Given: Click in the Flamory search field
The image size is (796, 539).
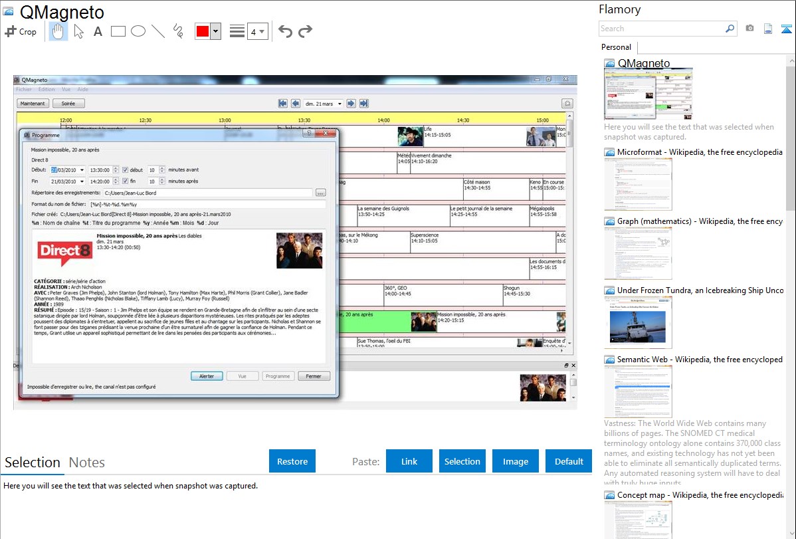Looking at the screenshot, I should (662, 29).
